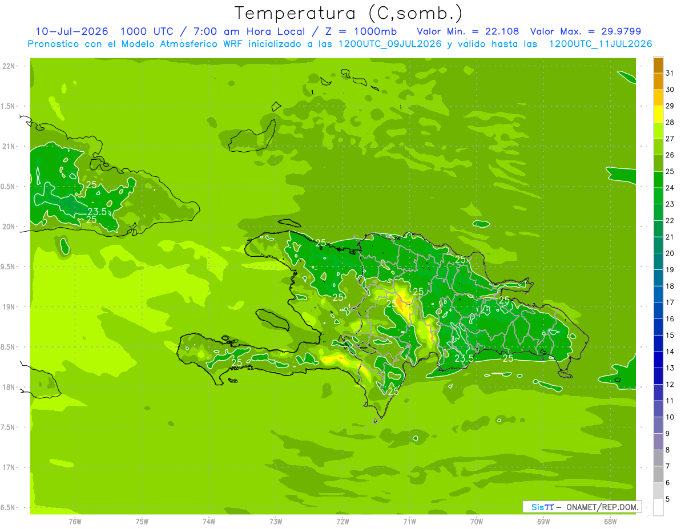The height and width of the screenshot is (529, 685).
Task: Click the title "Temperatura (C,somb.)"
Action: 349,14
